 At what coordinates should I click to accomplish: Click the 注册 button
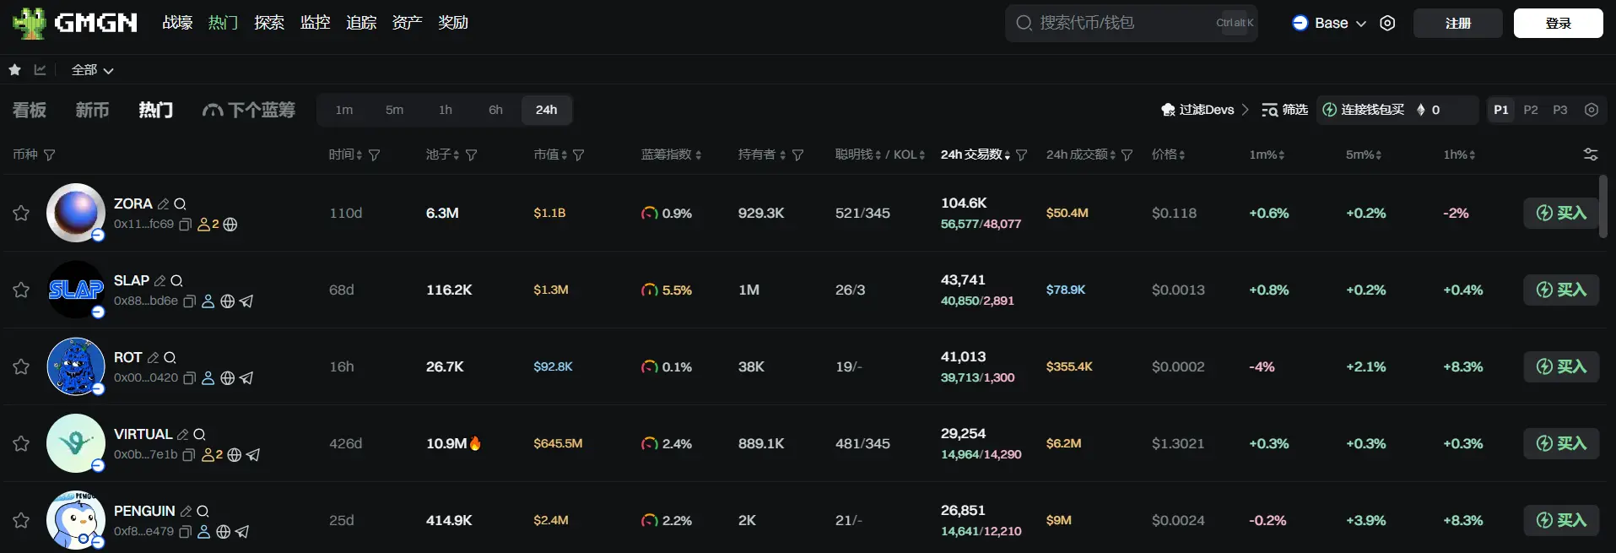pyautogui.click(x=1458, y=24)
